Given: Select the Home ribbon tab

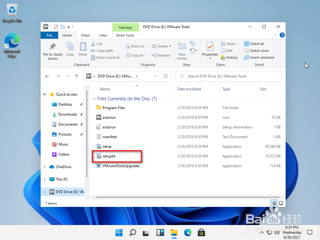Looking at the screenshot, I should pyautogui.click(x=67, y=35).
